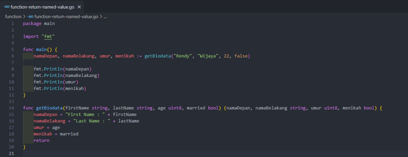The image size is (408, 157).
Task: Click the ':=' operator on line 6
Action: (x=139, y=56)
